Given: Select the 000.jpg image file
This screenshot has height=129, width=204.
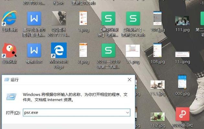Looking at the screenshot, I should [x=182, y=82].
